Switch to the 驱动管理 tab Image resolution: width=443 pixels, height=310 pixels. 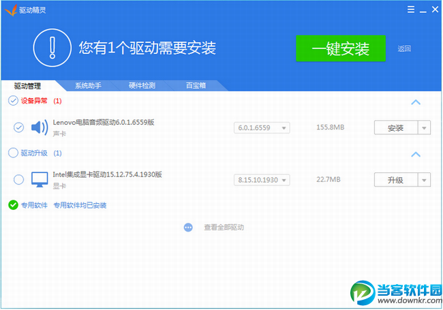pos(28,86)
